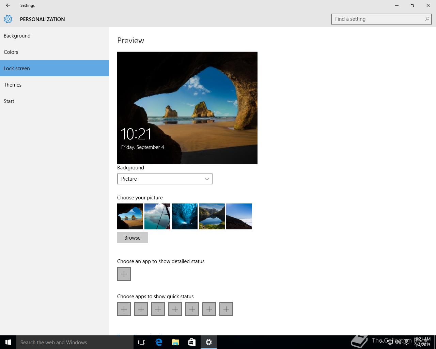Open File Explorer from the taskbar
The image size is (436, 349).
tap(175, 342)
